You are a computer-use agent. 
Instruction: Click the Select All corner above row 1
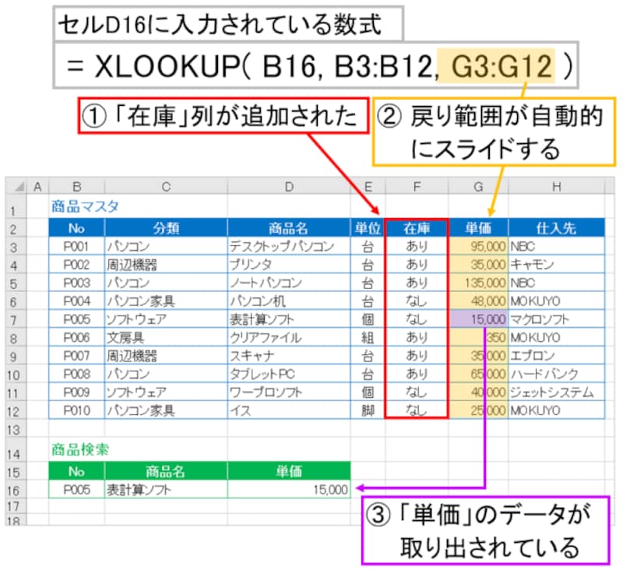(x=19, y=186)
